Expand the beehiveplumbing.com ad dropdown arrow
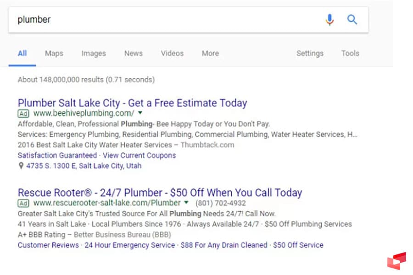The width and height of the screenshot is (413, 275). tap(140, 113)
